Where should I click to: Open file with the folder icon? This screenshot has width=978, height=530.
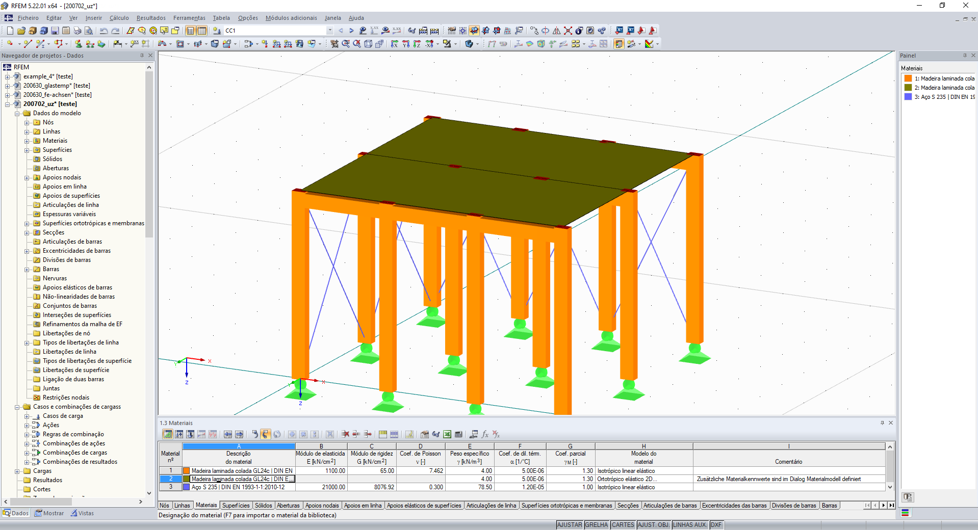coord(21,31)
